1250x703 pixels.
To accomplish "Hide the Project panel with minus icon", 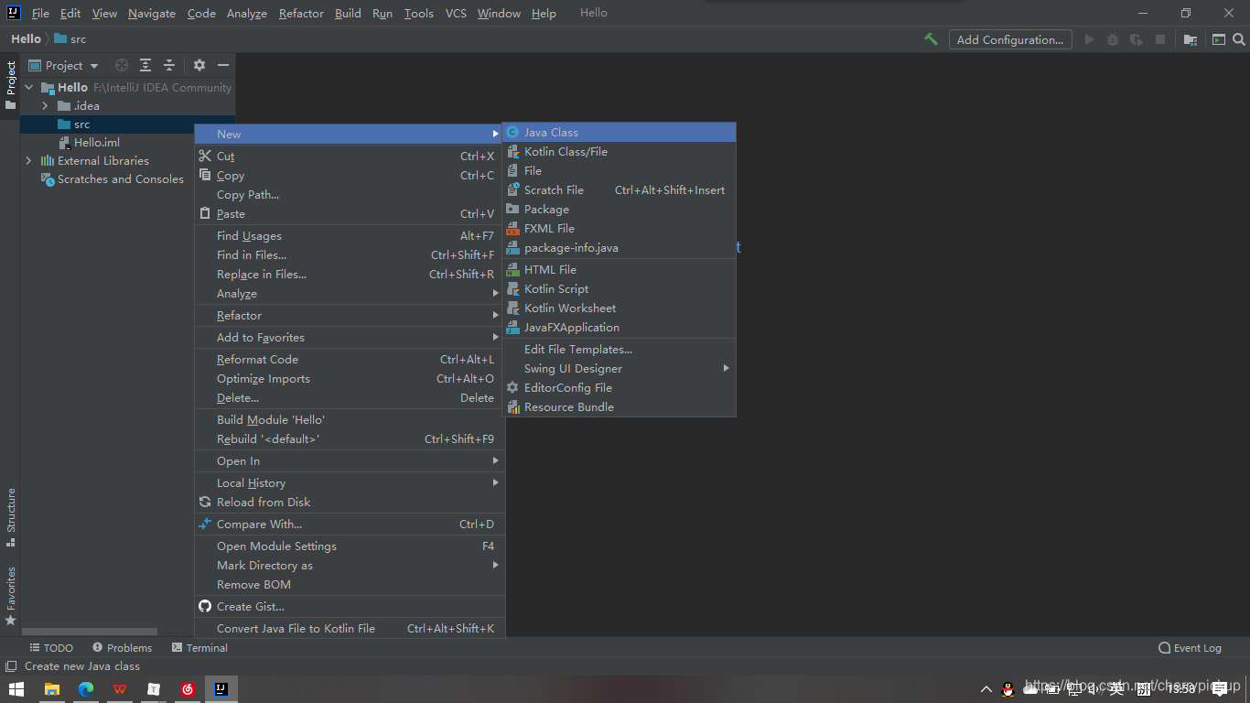I will 223,65.
